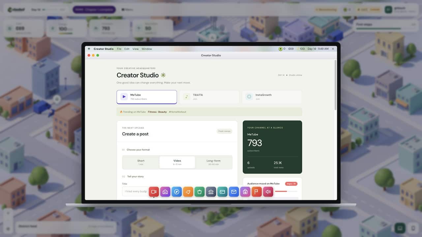
Task: Open the green shopping bag dock icon
Action: pyautogui.click(x=199, y=192)
